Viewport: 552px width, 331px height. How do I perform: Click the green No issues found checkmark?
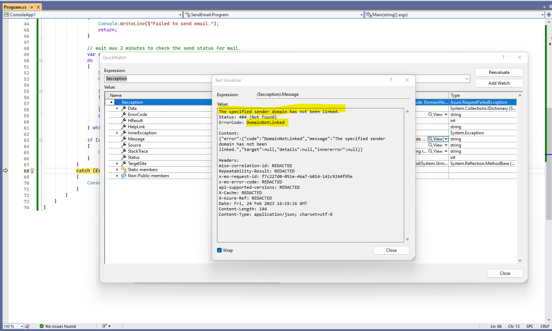[41, 326]
